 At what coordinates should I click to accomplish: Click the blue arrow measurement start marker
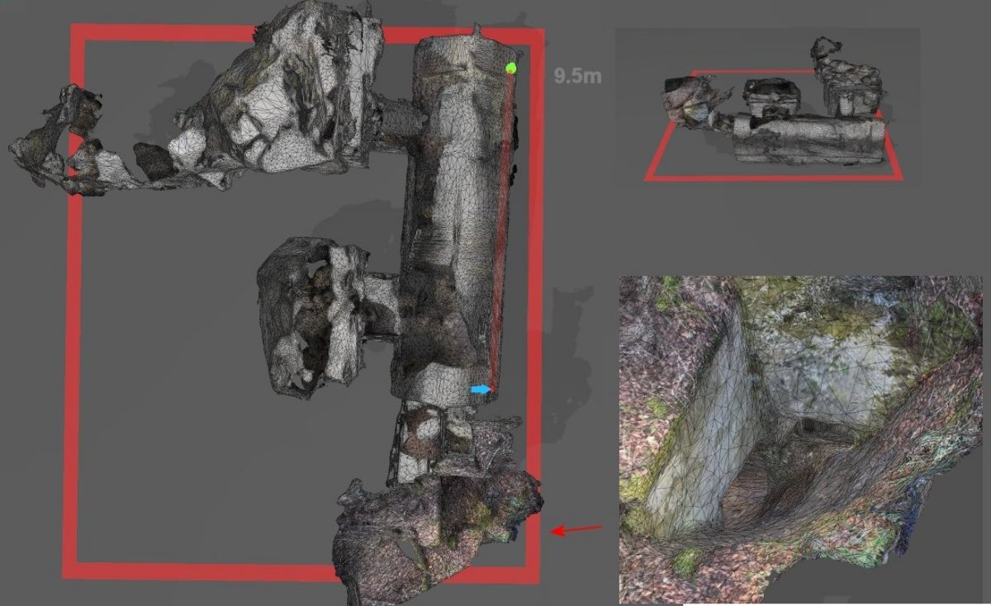[481, 389]
